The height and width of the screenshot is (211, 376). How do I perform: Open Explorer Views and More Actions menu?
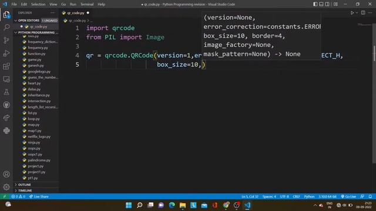pyautogui.click(x=52, y=13)
